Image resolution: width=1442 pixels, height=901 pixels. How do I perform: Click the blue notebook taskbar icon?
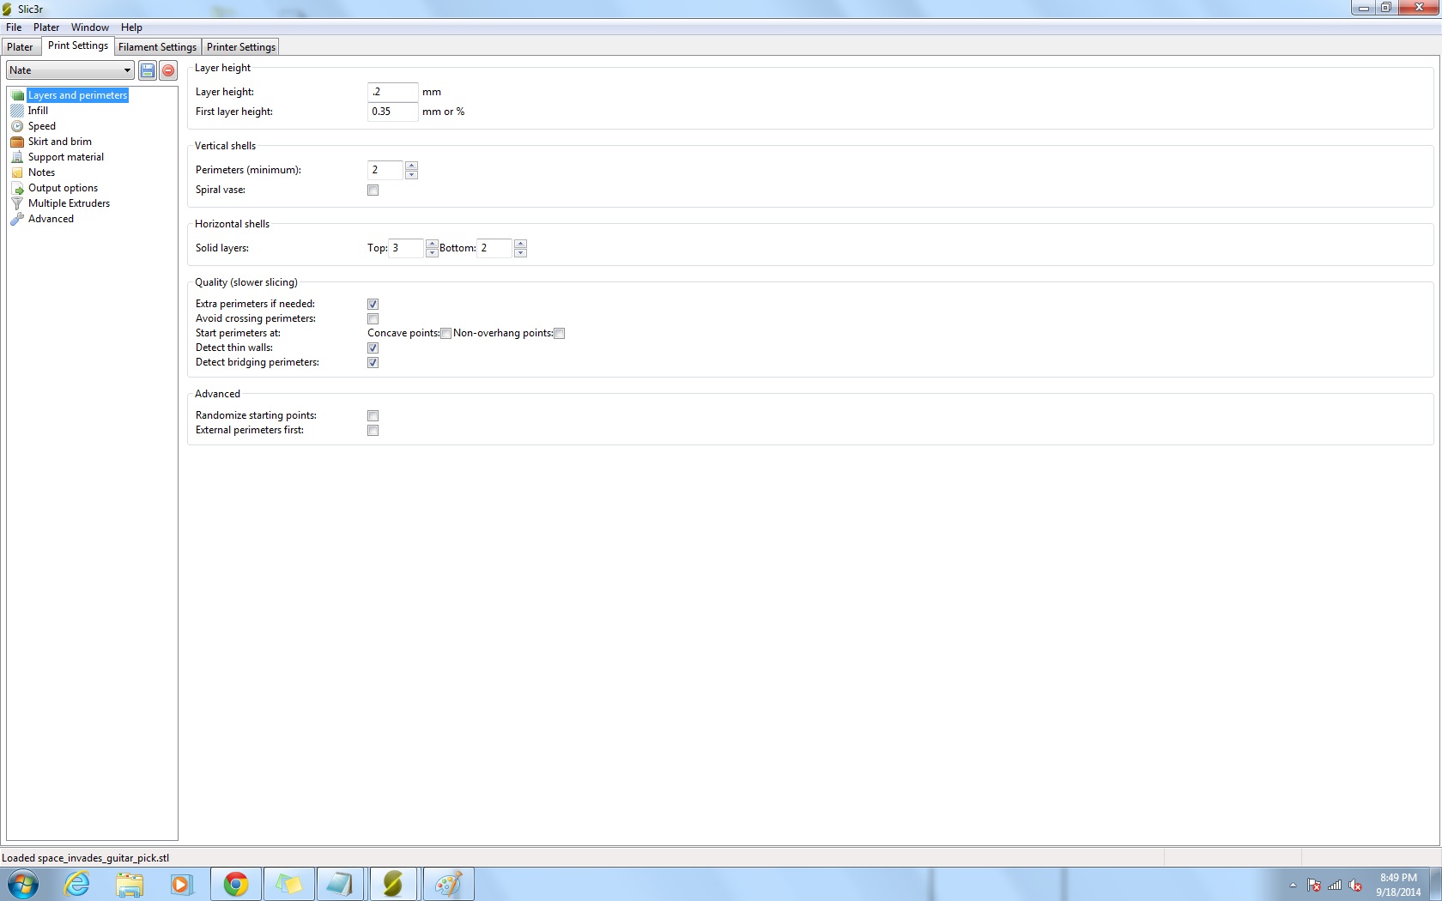pos(342,884)
